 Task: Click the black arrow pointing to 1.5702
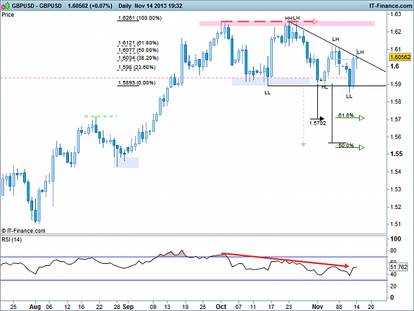click(317, 119)
